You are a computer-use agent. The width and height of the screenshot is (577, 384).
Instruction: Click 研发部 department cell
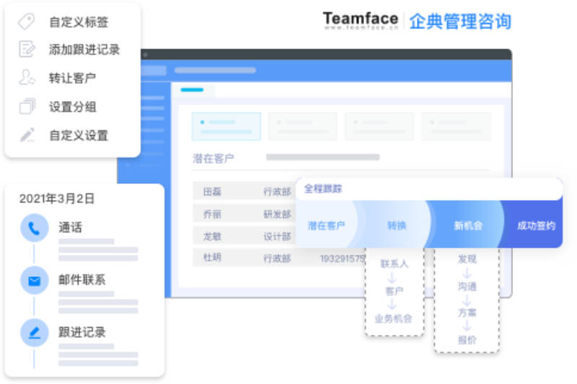(x=277, y=214)
